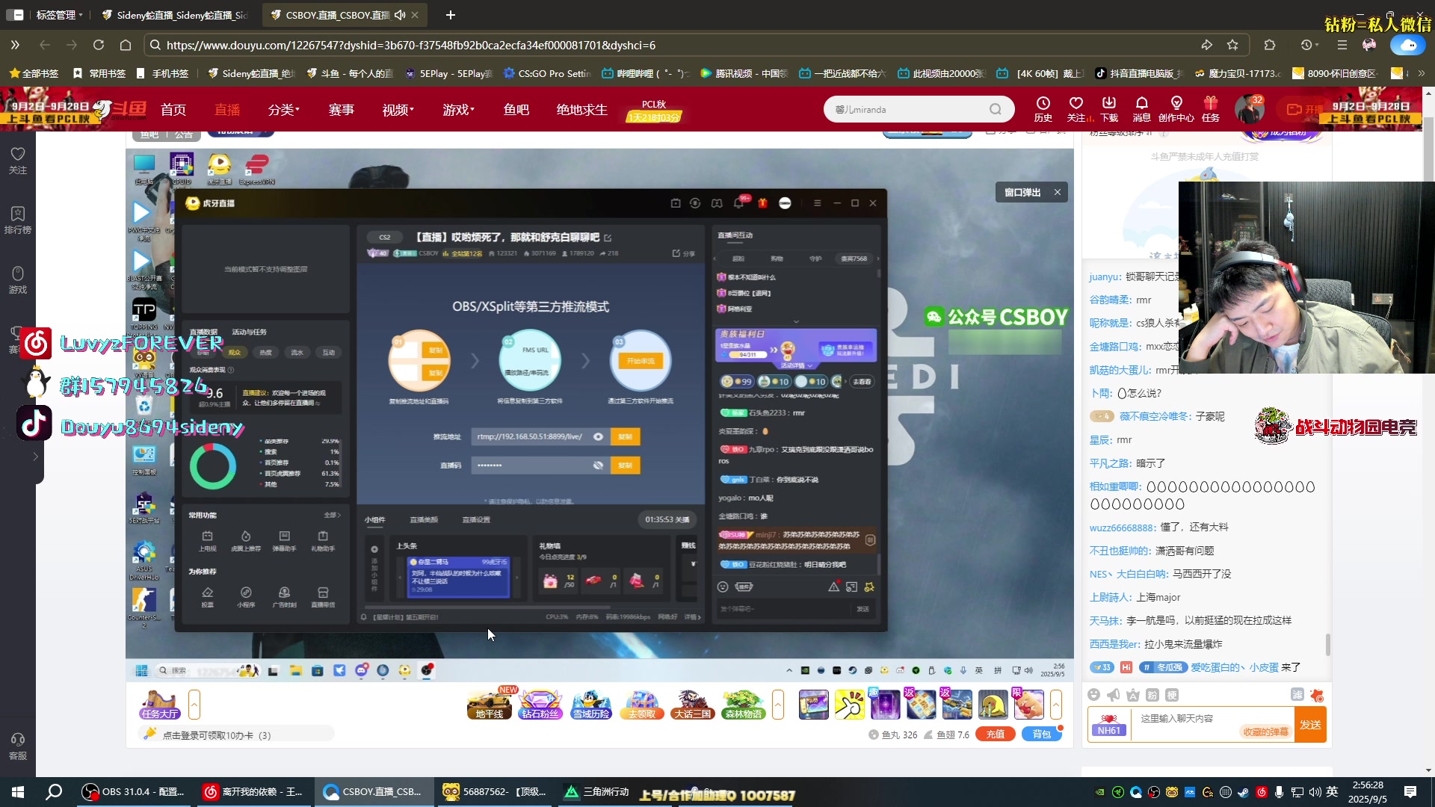
Task: Click the 充值 recharge button
Action: coord(996,735)
